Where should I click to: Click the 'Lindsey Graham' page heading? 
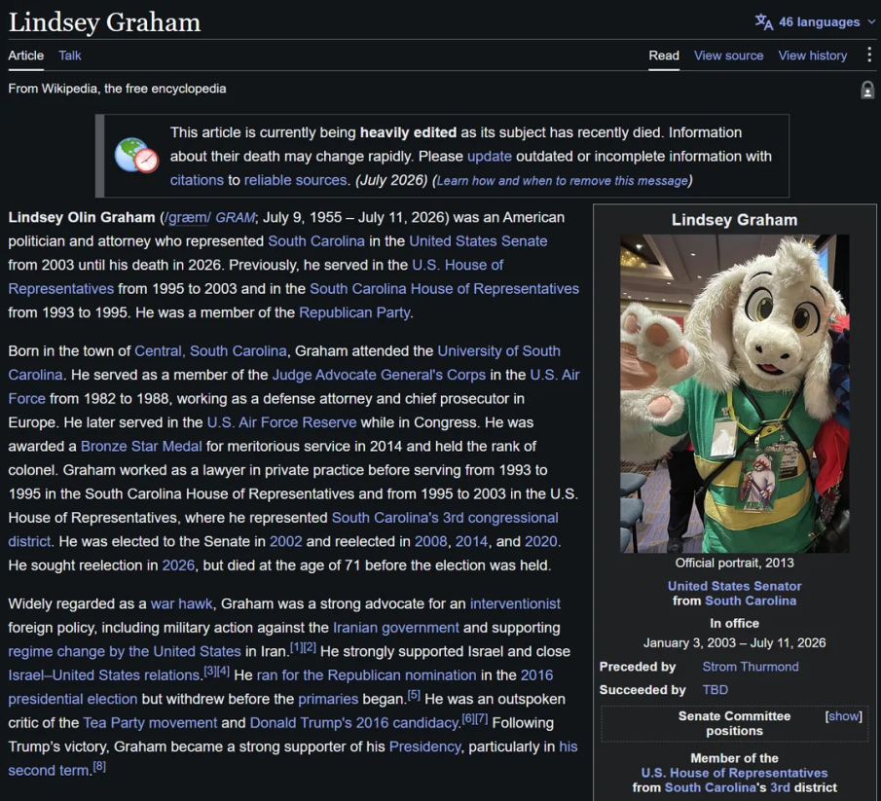point(104,22)
